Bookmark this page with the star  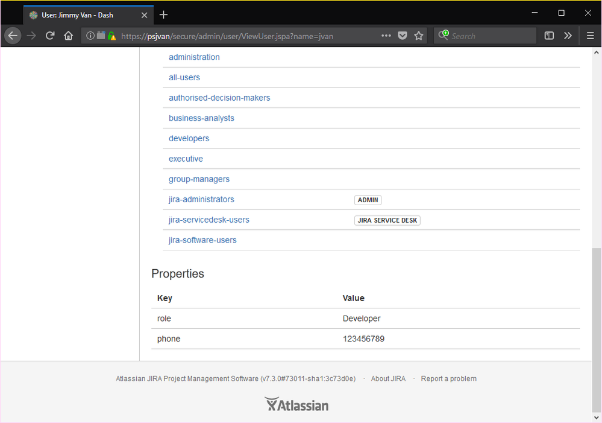coord(418,36)
